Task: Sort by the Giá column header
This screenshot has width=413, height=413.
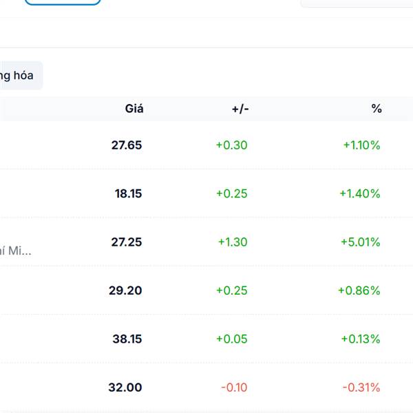Action: click(x=134, y=109)
